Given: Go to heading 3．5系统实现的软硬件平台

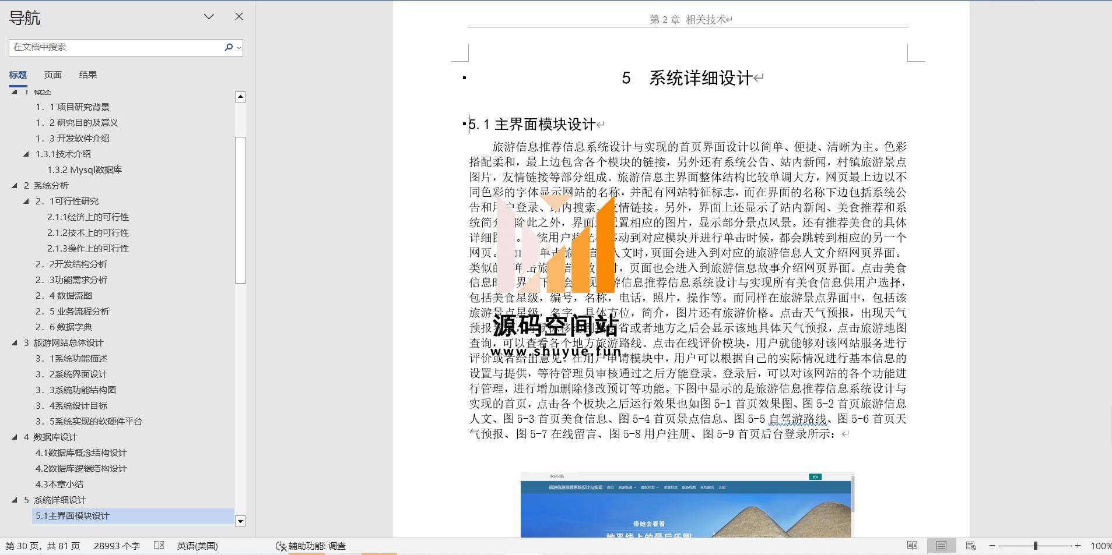Looking at the screenshot, I should (x=89, y=421).
